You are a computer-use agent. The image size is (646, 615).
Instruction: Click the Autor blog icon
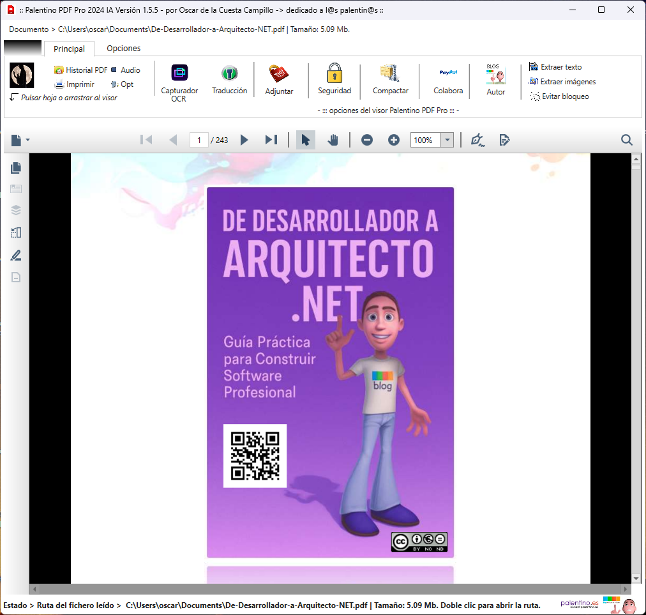coord(495,74)
